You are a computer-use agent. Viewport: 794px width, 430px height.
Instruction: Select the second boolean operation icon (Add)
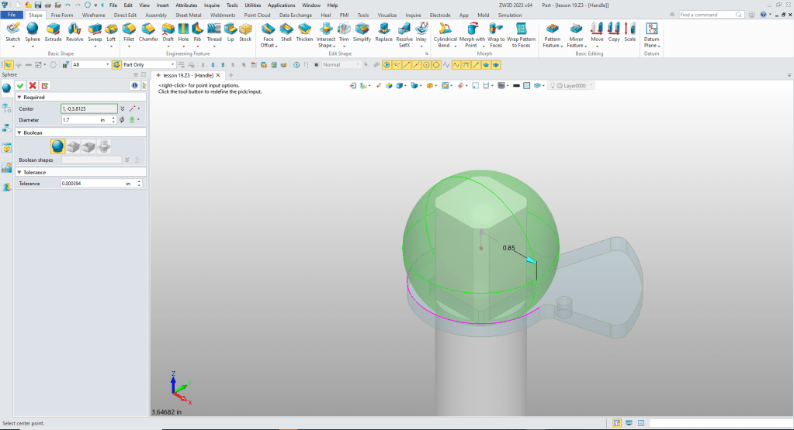(73, 146)
